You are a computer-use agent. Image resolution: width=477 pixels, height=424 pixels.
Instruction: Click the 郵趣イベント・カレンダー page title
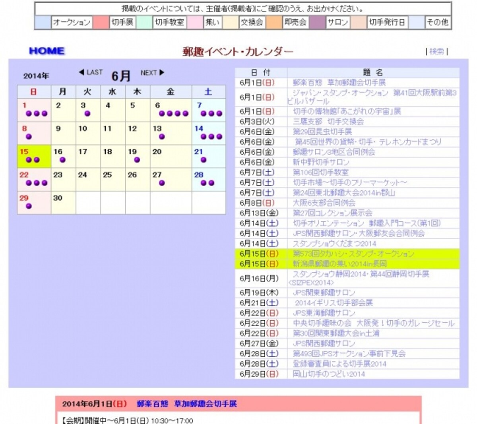point(238,52)
